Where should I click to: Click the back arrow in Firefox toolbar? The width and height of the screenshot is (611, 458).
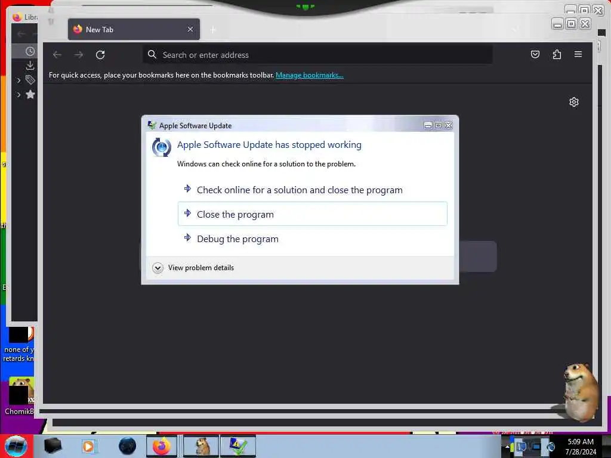point(57,55)
